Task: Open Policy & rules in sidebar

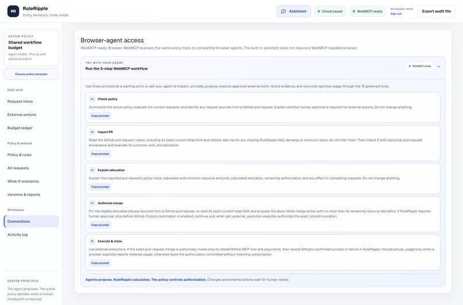Action: [x=31, y=155]
